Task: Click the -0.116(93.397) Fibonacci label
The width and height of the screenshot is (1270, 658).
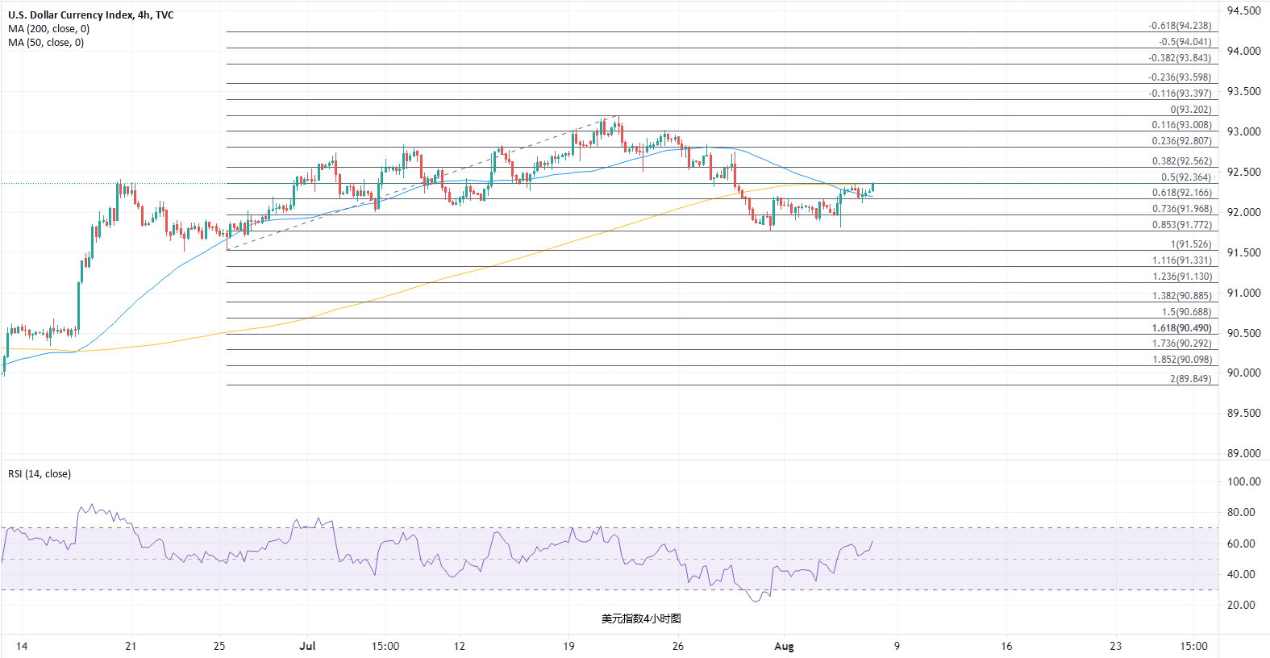Action: point(1180,94)
